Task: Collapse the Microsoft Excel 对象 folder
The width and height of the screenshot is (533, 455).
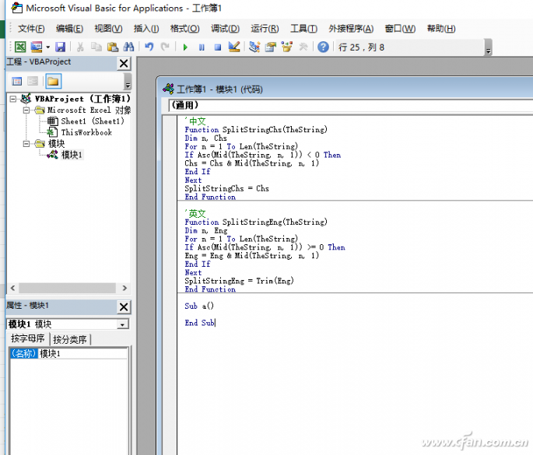Action: click(x=26, y=110)
